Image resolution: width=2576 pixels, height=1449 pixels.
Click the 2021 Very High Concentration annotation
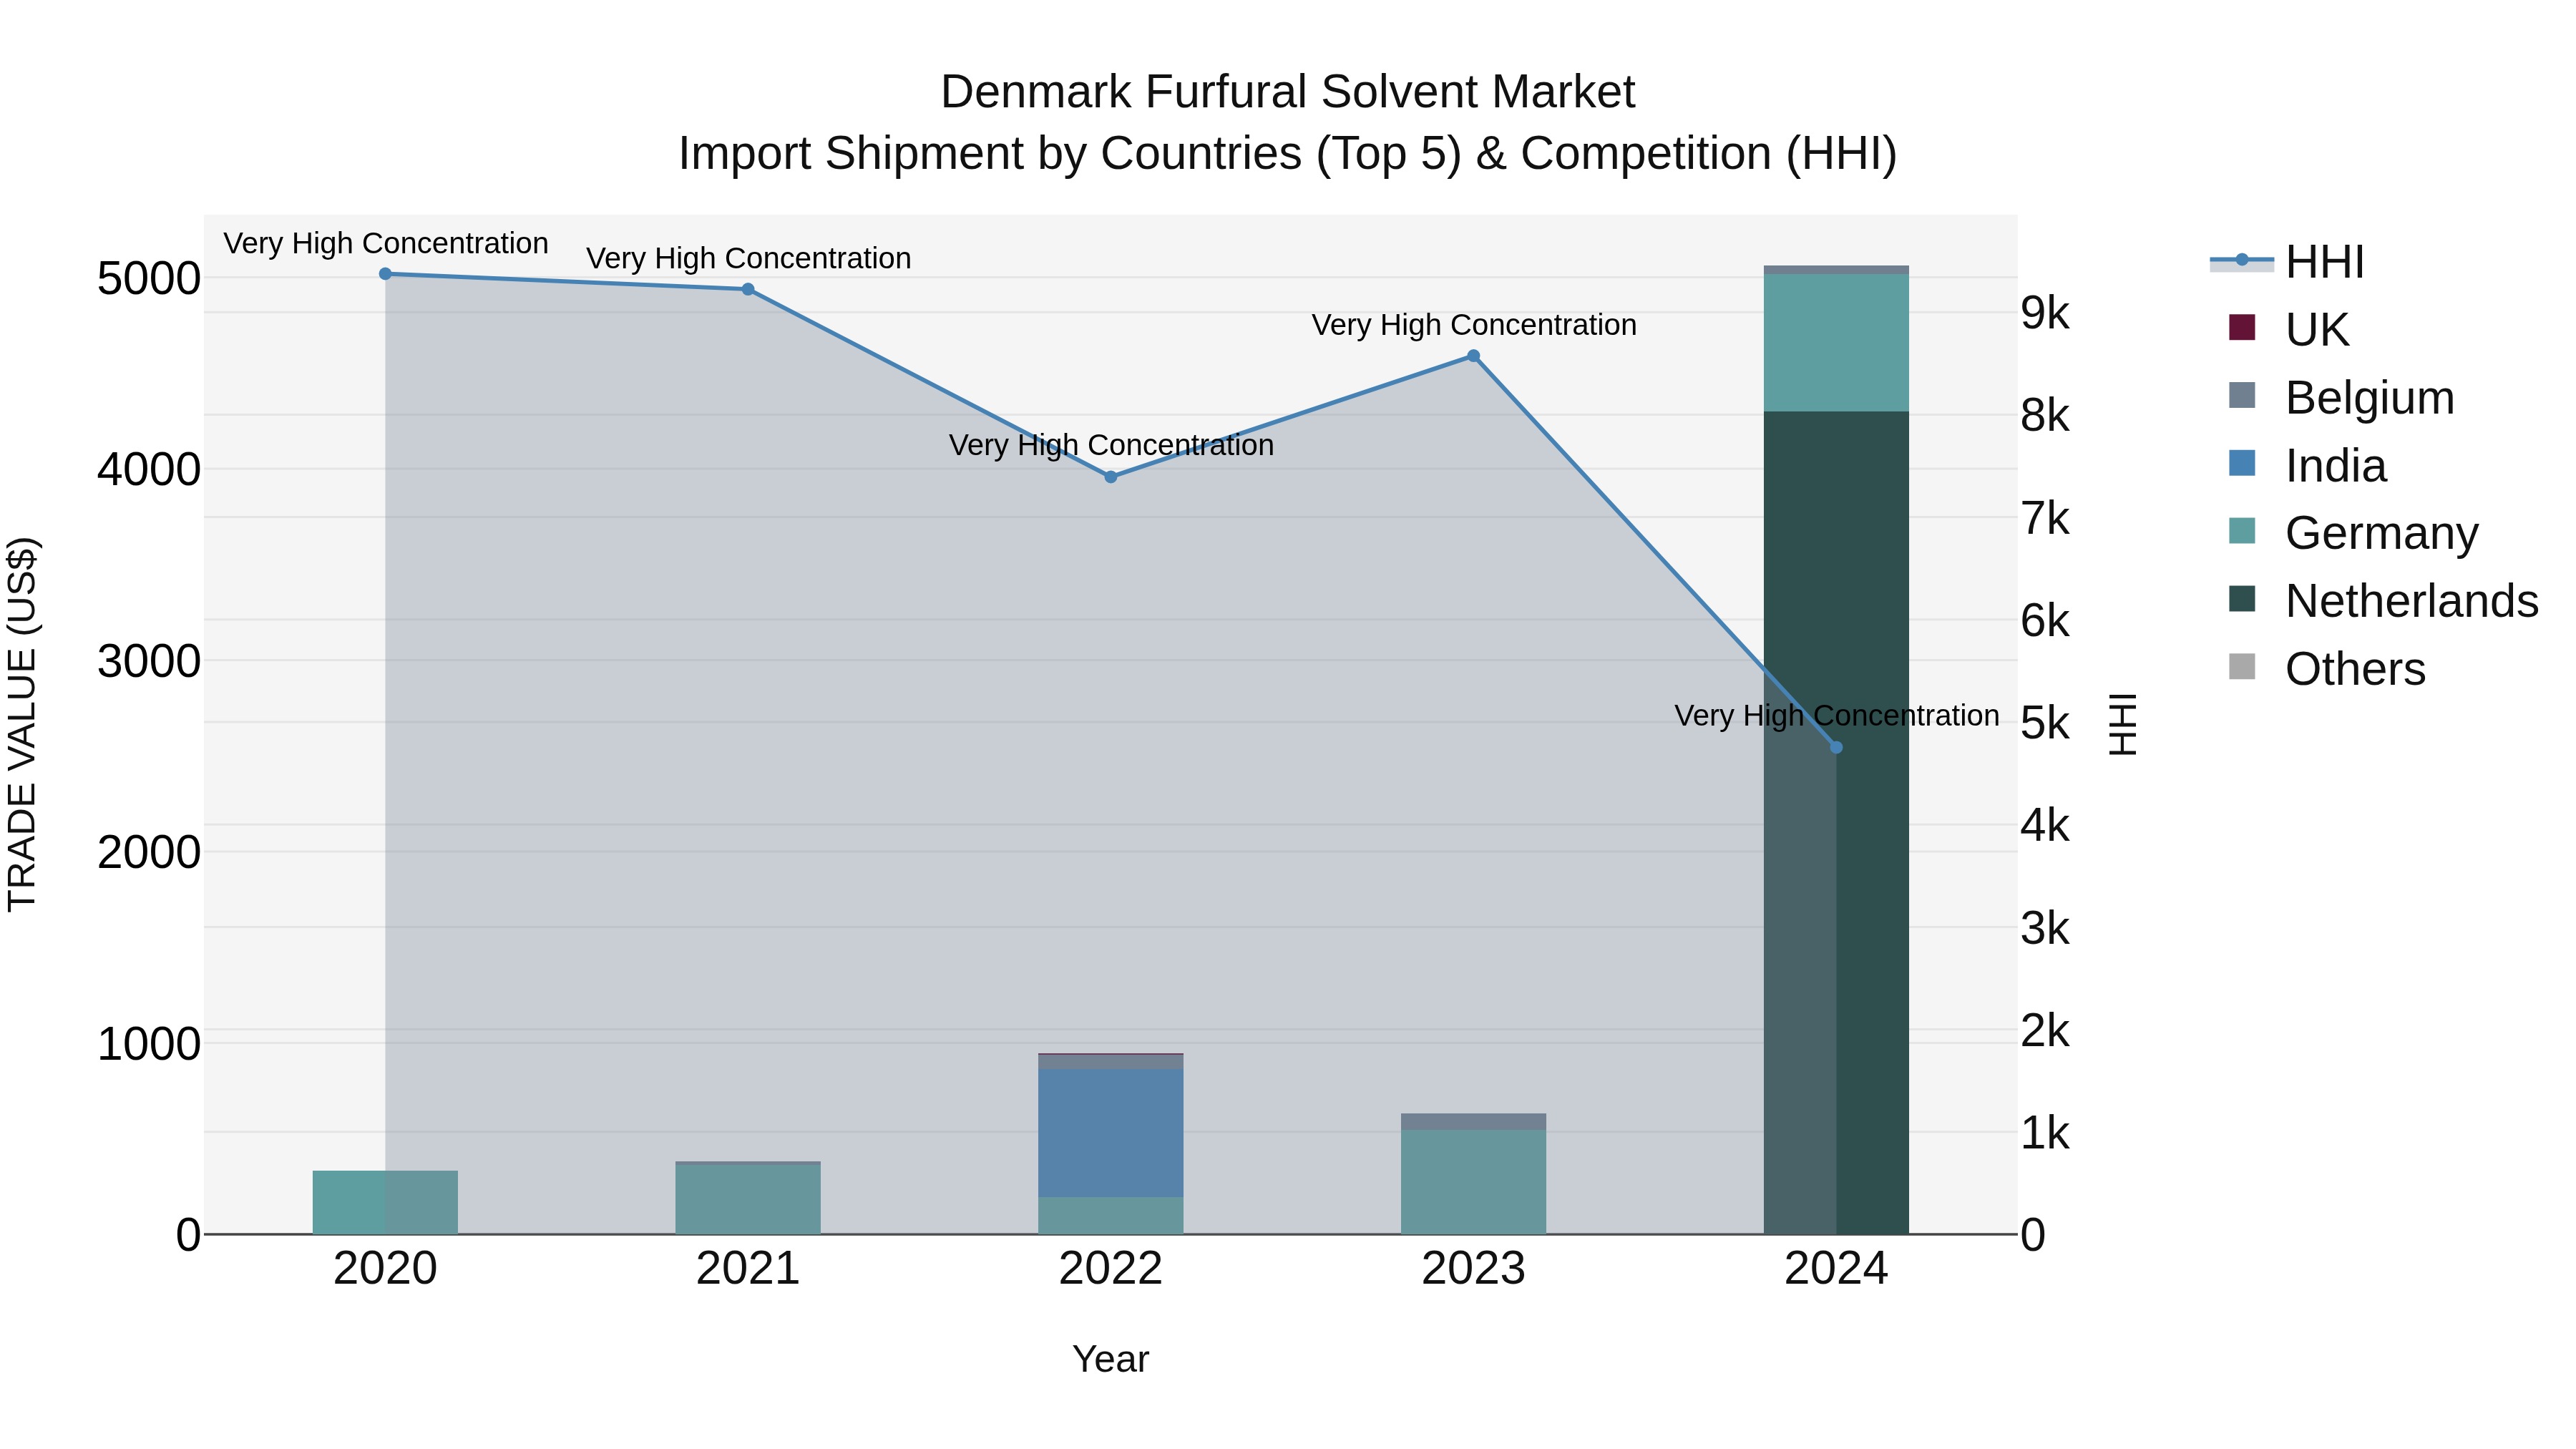tap(748, 258)
